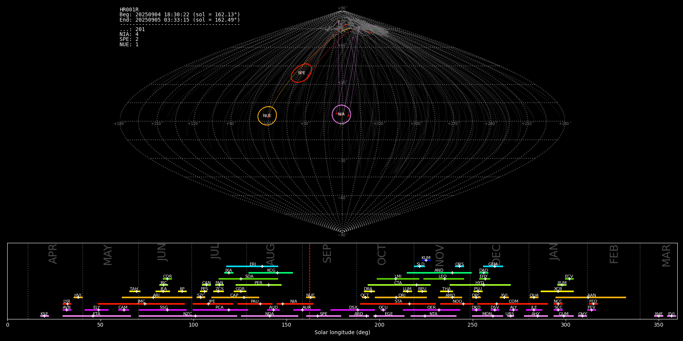This screenshot has width=683, height=341.
Task: Click the ARI shower bar in timeline
Action: (x=157, y=297)
